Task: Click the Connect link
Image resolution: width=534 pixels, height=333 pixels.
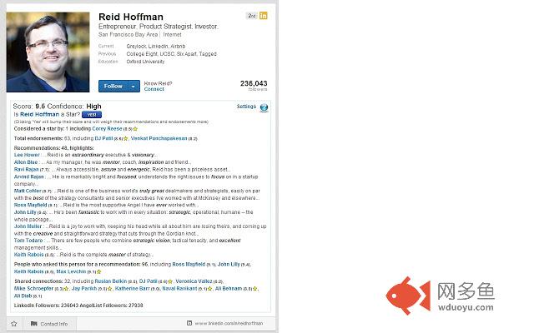Action: (x=154, y=89)
